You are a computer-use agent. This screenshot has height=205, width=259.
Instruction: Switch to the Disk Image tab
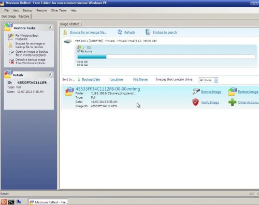(x=8, y=16)
